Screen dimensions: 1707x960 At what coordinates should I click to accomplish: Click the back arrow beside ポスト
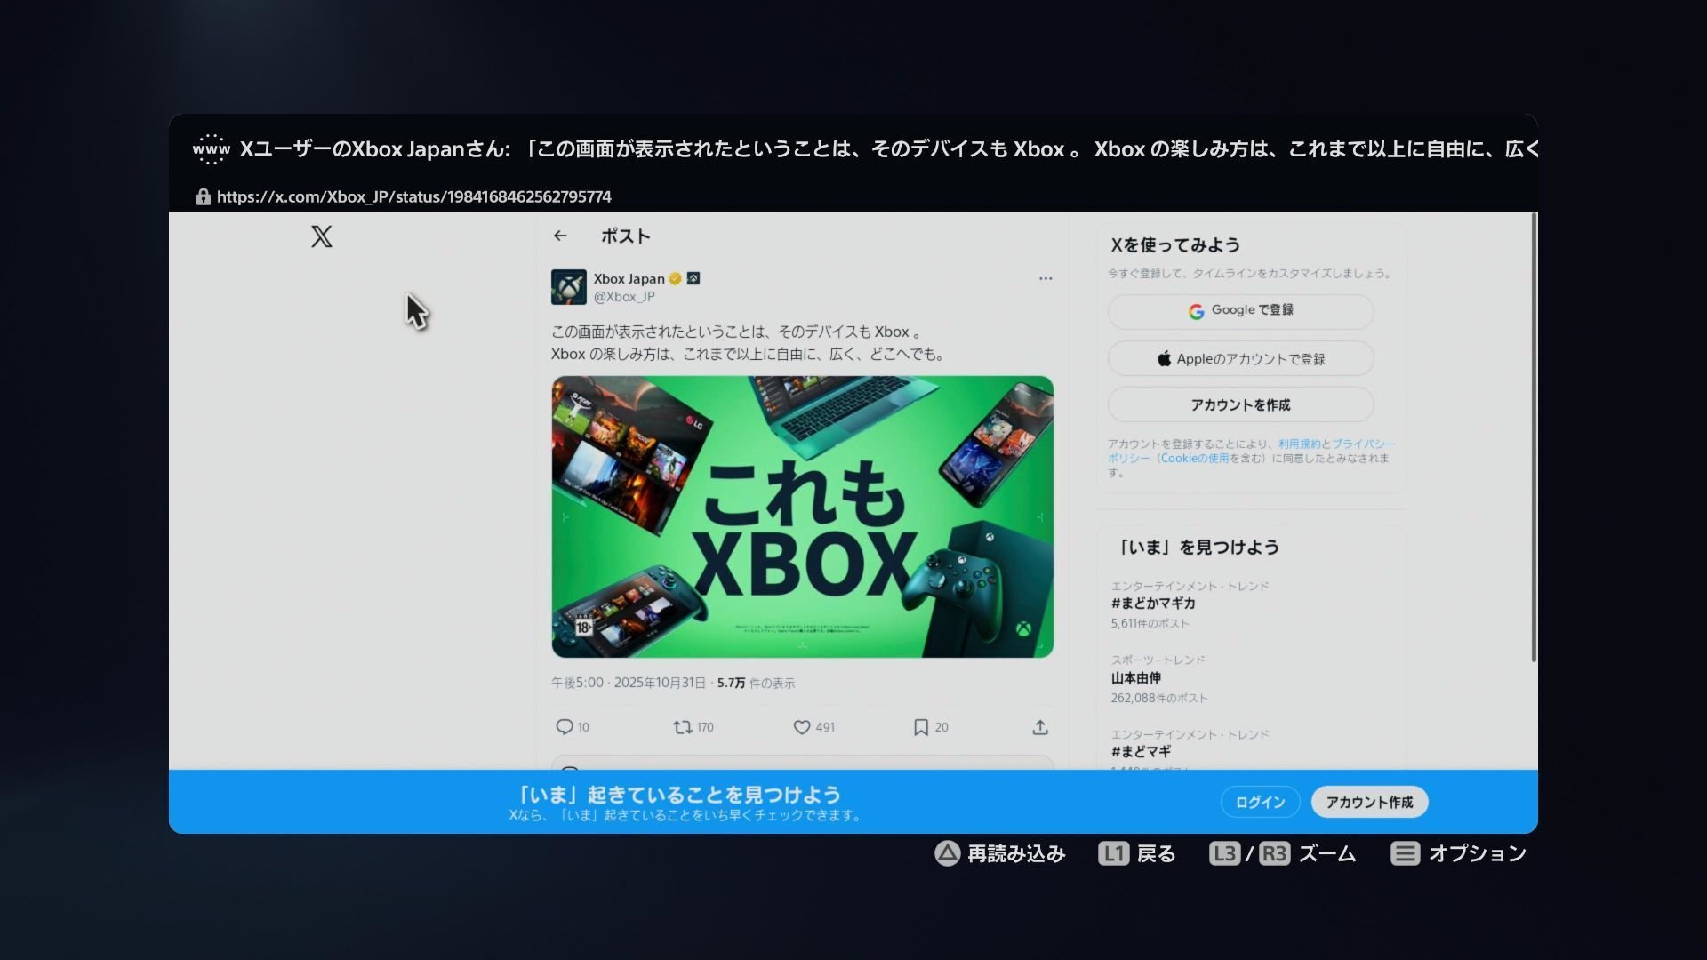(561, 236)
